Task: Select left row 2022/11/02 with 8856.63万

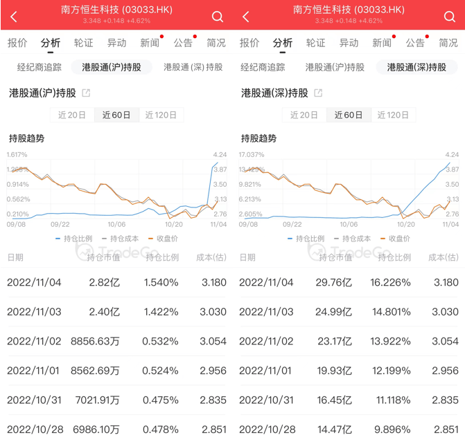Action: [x=116, y=341]
